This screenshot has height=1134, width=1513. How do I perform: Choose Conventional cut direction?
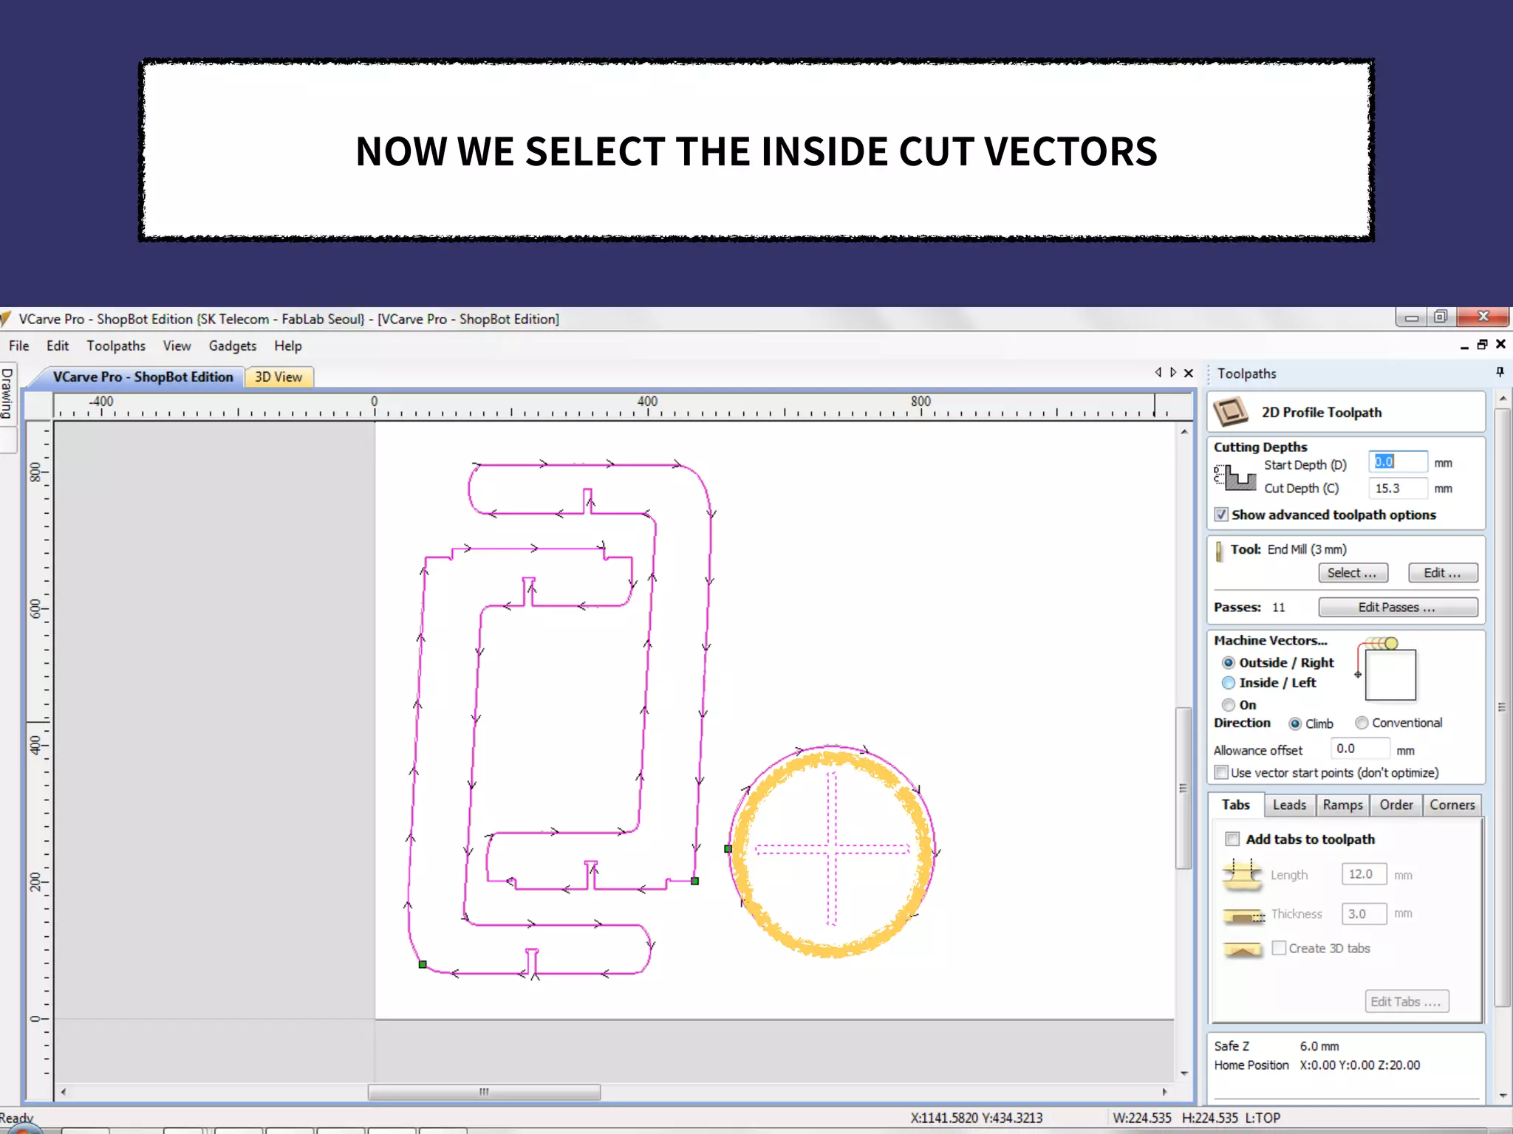pyautogui.click(x=1362, y=723)
